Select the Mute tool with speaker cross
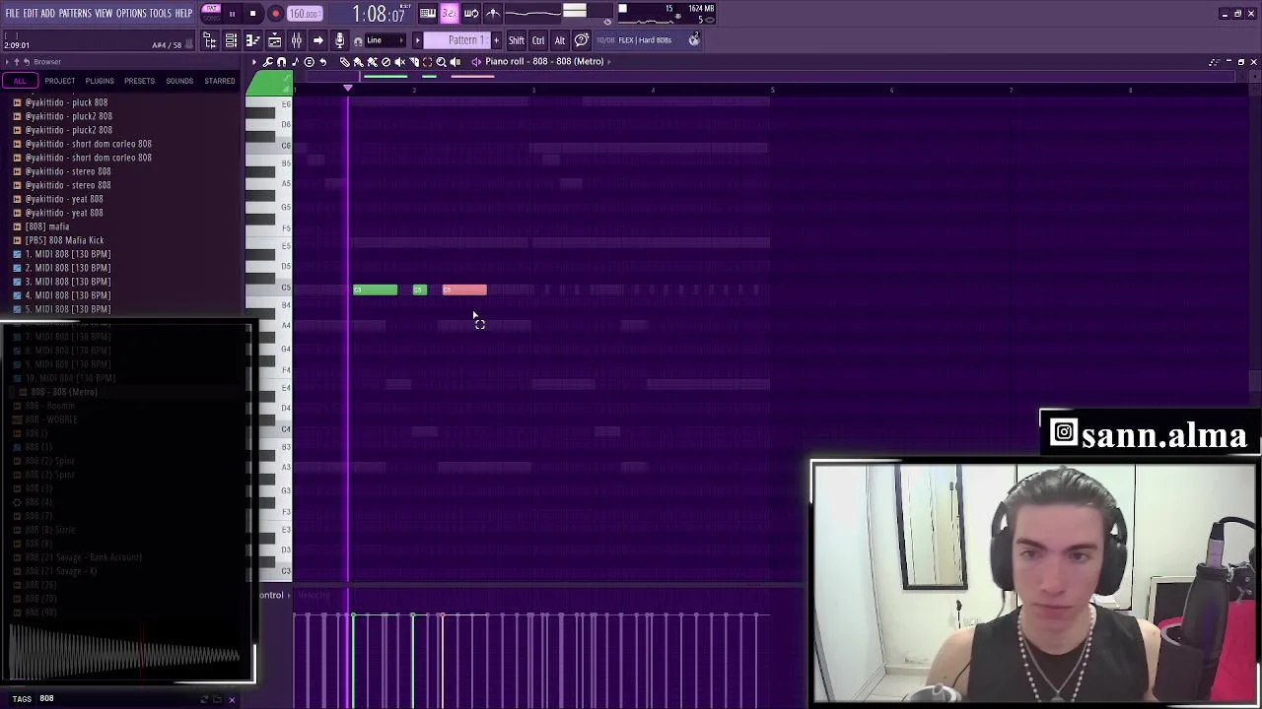Viewport: 1262px width, 709px height. tap(399, 61)
